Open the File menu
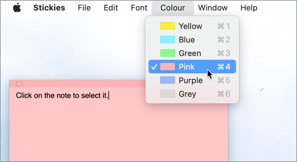This screenshot has height=162, width=297. tap(84, 8)
